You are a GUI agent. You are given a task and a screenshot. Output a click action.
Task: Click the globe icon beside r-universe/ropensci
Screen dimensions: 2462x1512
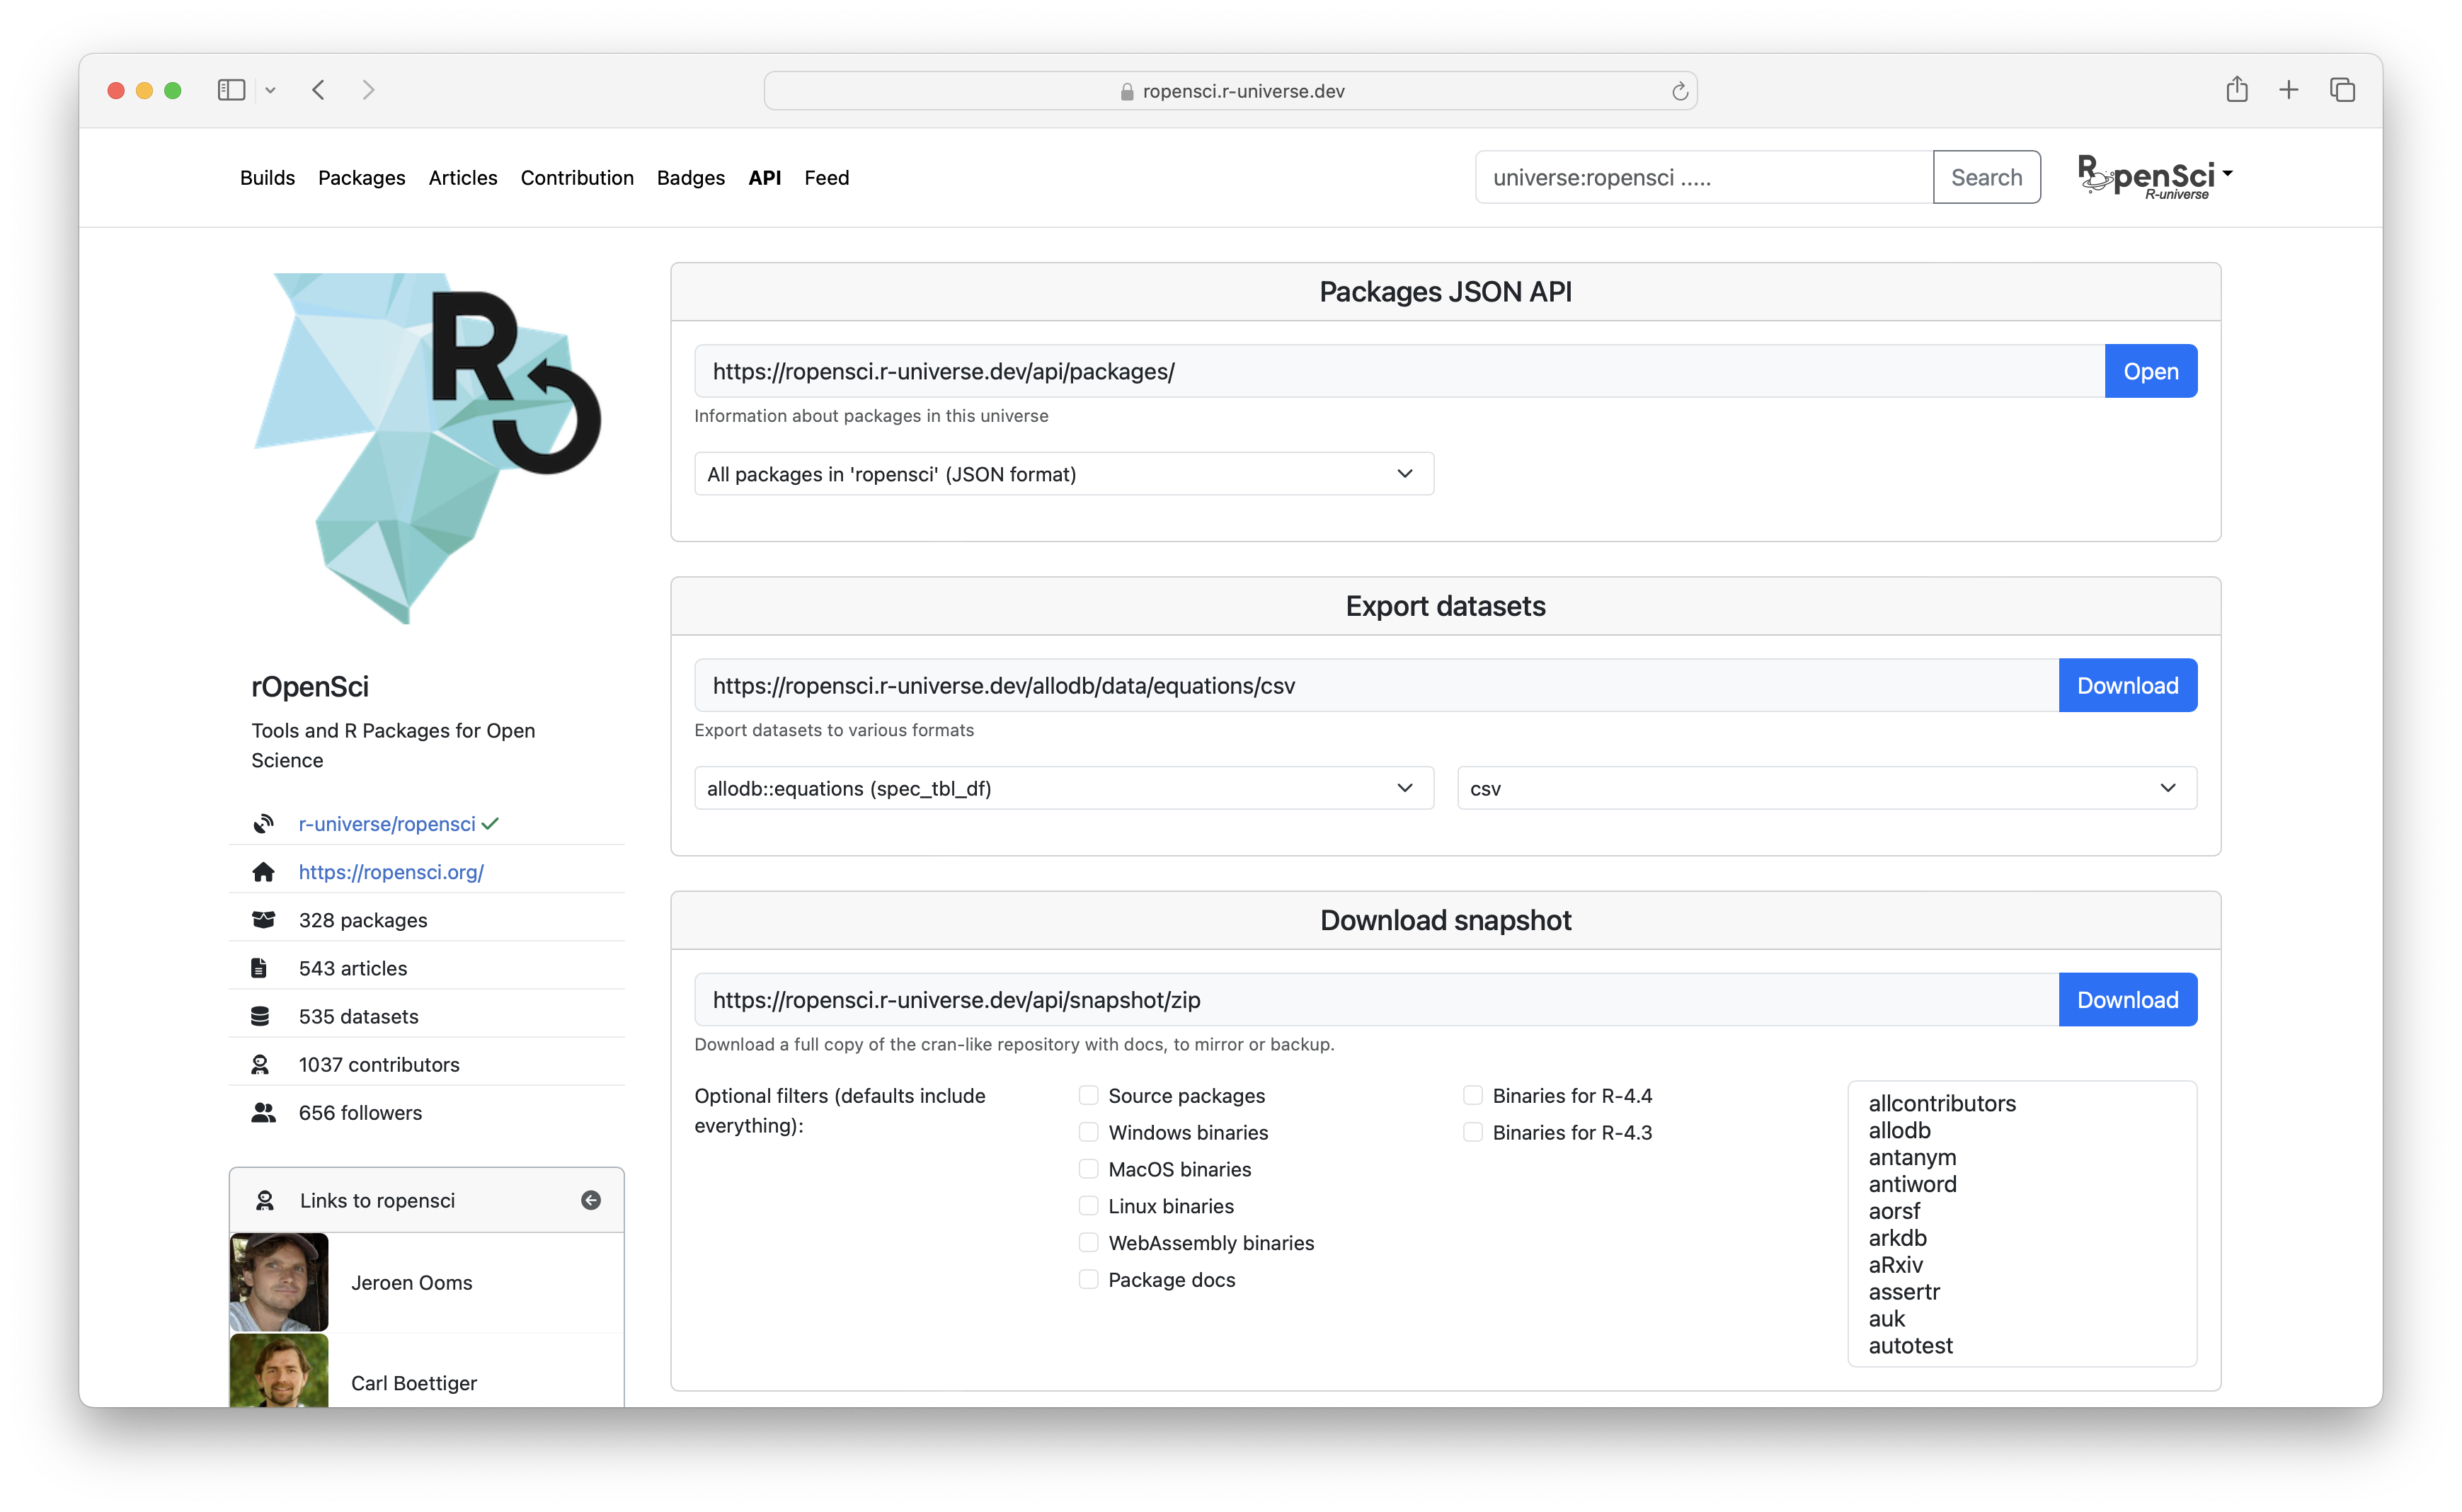click(264, 823)
